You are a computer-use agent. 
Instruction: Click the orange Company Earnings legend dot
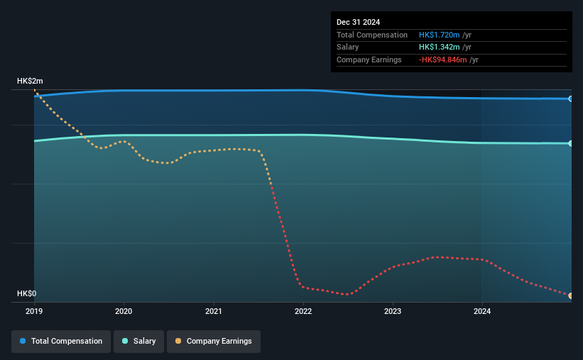pos(178,341)
